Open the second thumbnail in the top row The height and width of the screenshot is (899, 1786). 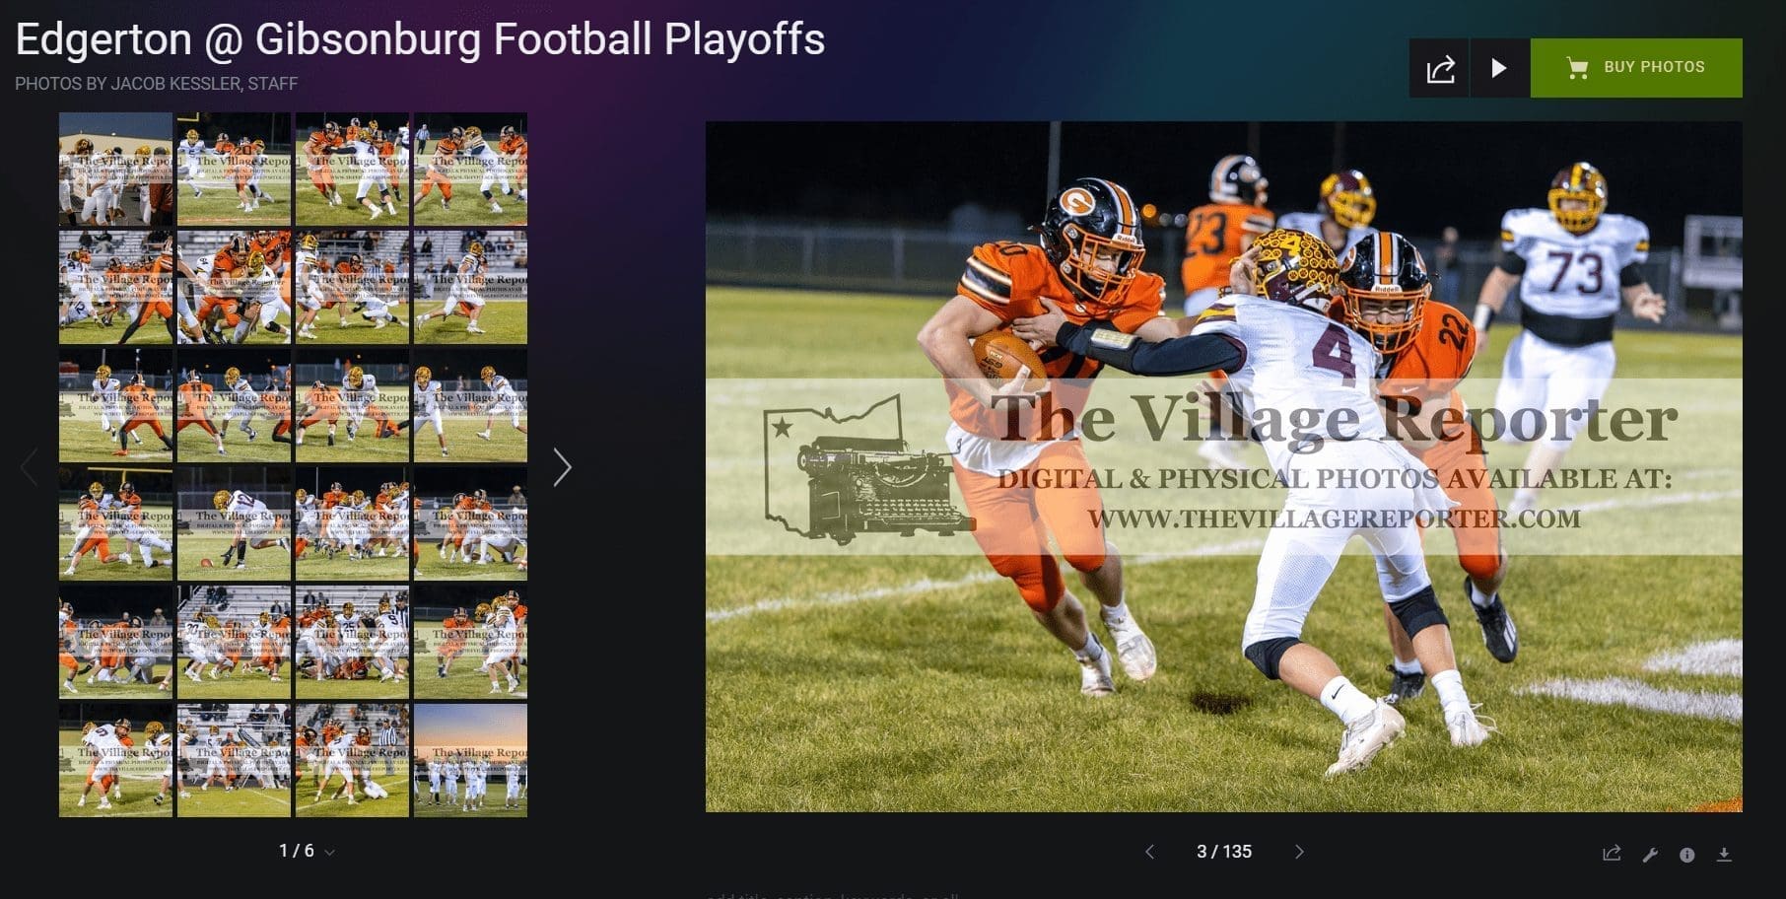click(234, 169)
